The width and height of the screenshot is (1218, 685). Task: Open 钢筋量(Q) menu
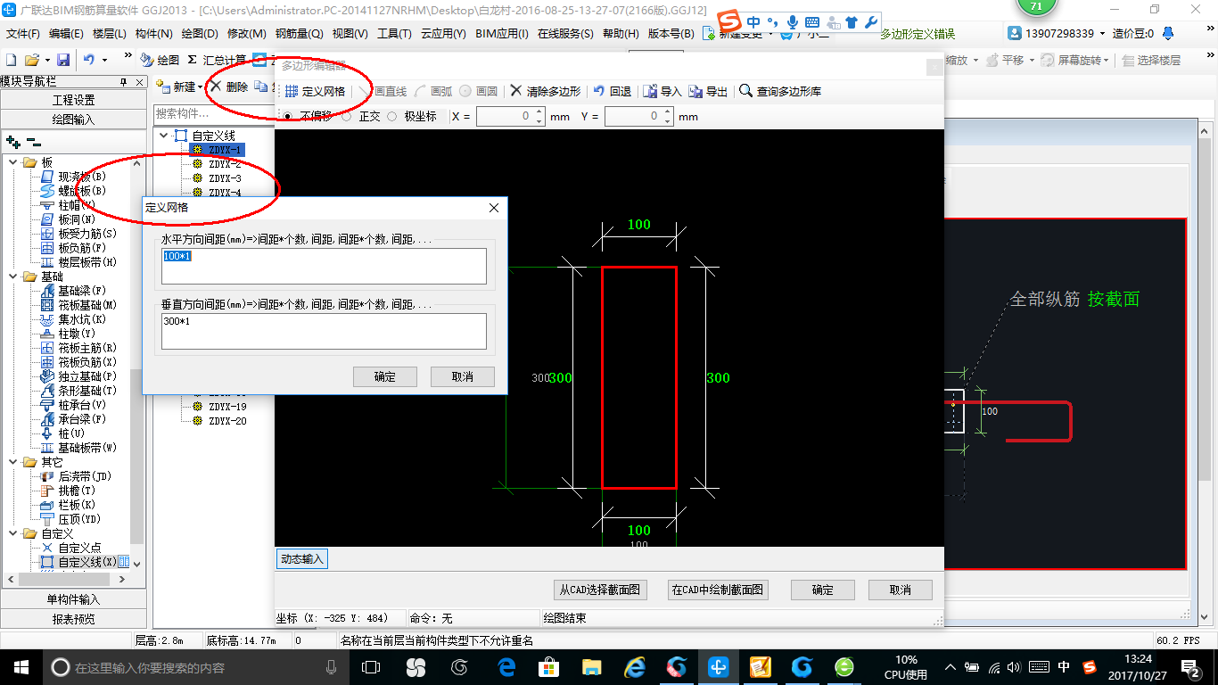300,34
